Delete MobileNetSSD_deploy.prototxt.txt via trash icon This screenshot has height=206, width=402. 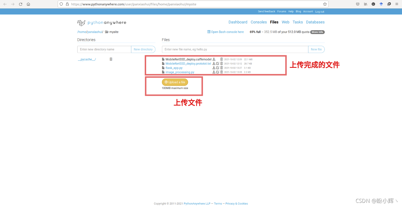(221, 64)
